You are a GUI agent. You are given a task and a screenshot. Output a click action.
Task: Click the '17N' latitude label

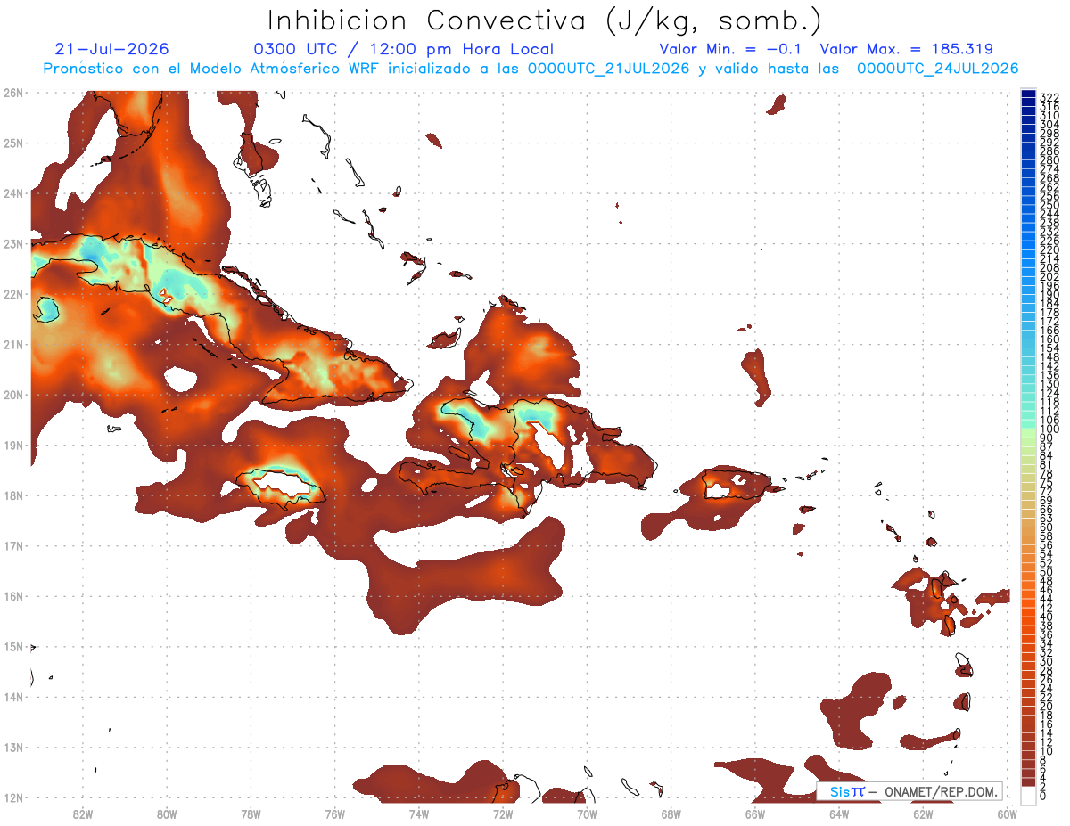tap(12, 545)
